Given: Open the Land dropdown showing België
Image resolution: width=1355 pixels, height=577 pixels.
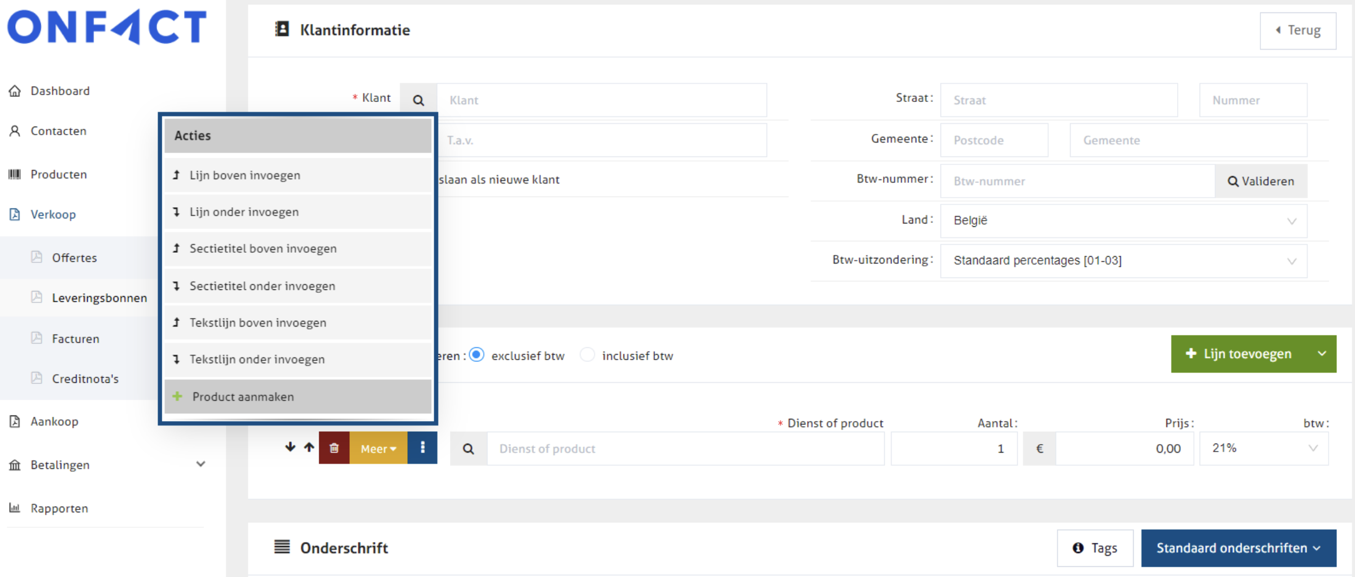Looking at the screenshot, I should 1123,221.
